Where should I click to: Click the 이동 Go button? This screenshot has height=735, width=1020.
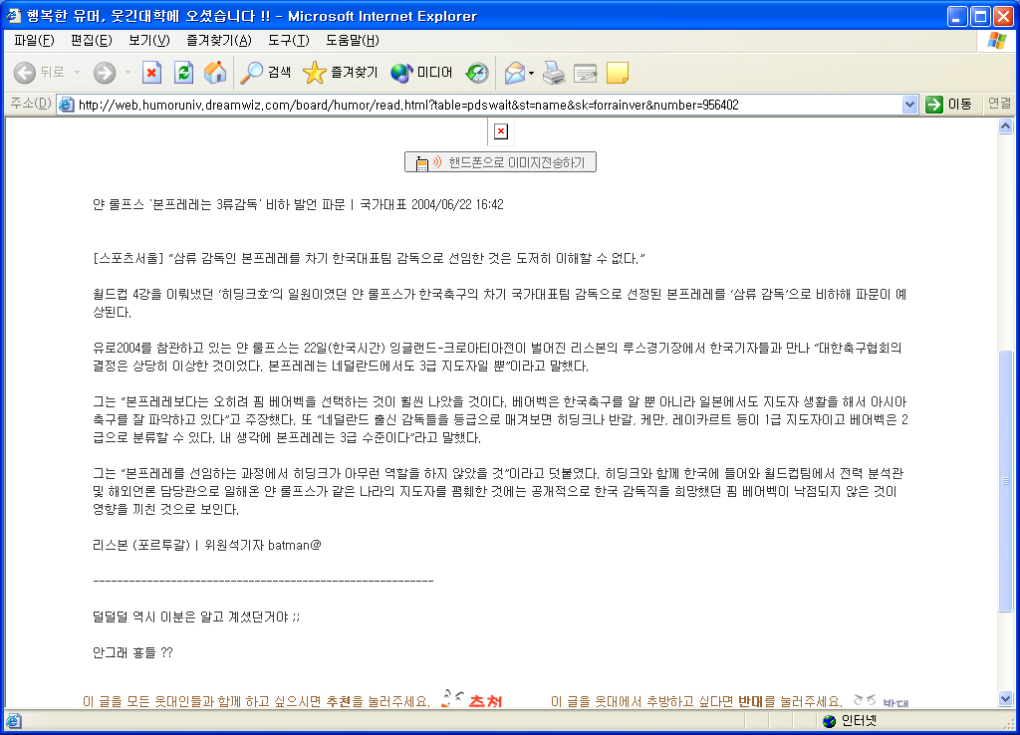coord(949,104)
